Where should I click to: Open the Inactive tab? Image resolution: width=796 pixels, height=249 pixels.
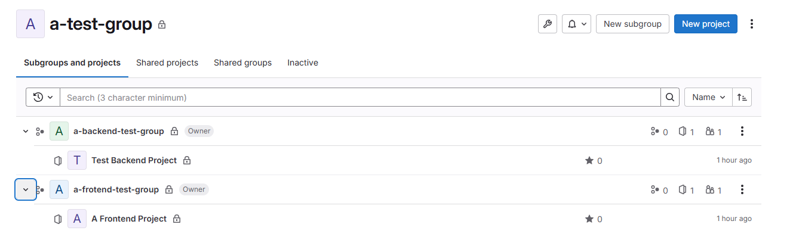click(x=303, y=63)
